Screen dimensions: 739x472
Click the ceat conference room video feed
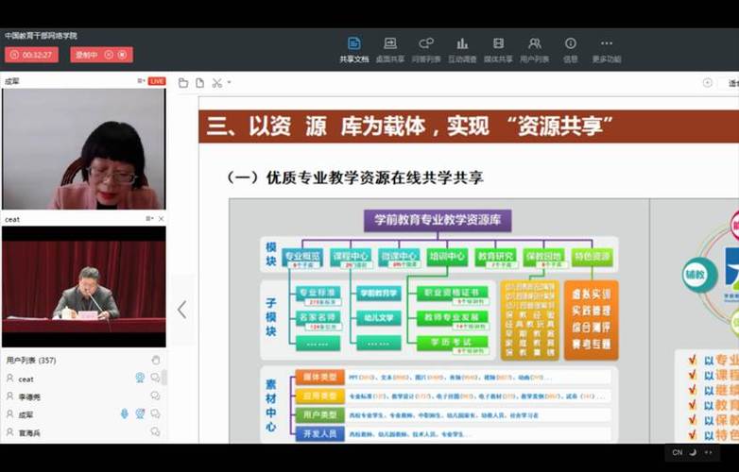(84, 287)
